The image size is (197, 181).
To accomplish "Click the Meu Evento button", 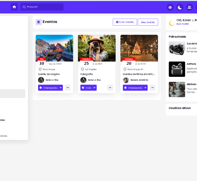I will tap(148, 22).
